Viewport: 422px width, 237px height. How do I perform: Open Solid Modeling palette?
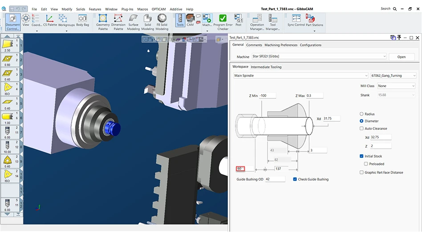147,22
